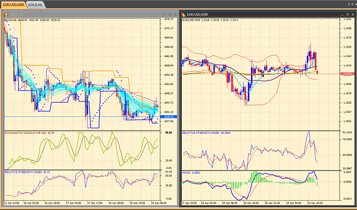This screenshot has width=357, height=210.
Task: Switch to the EUR/USD,M30 tab
Action: (13, 4)
